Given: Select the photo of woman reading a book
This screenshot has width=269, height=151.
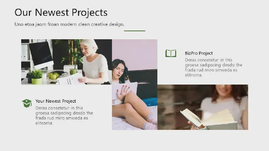Looking at the screenshot, I should [x=202, y=107].
